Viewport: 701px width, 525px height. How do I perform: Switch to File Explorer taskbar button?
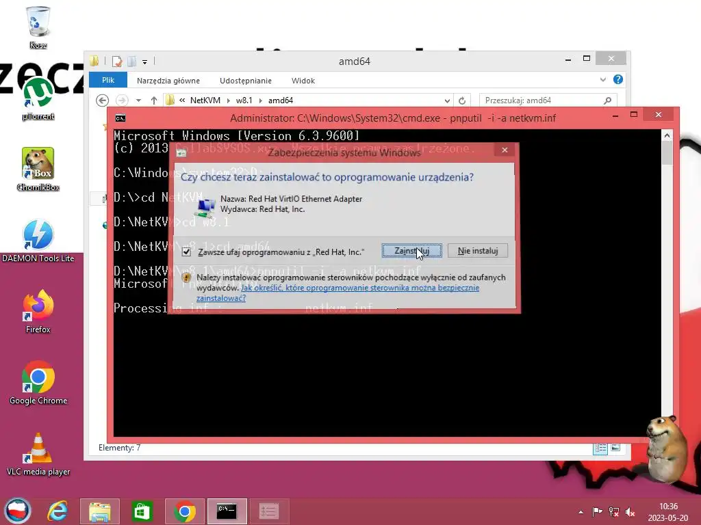(100, 511)
